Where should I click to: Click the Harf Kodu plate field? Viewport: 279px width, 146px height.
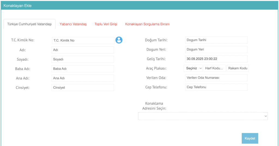pos(215,68)
